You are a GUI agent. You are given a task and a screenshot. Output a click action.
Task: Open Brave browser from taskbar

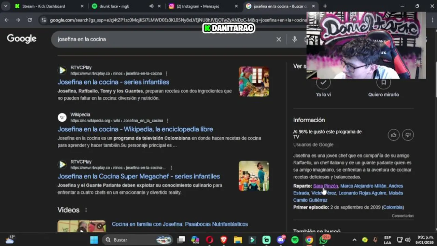[x=224, y=240]
